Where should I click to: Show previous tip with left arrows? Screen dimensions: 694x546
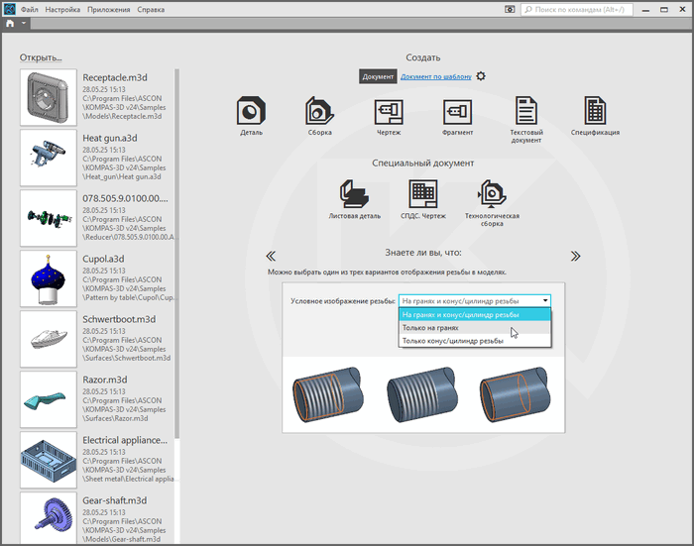pyautogui.click(x=271, y=256)
